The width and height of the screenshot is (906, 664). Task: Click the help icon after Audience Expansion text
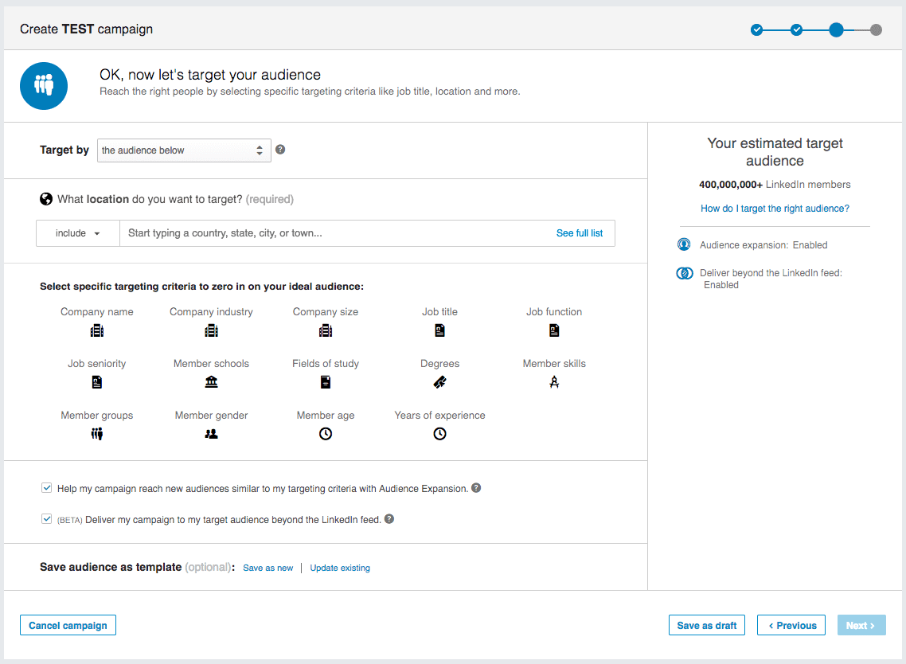pyautogui.click(x=476, y=488)
